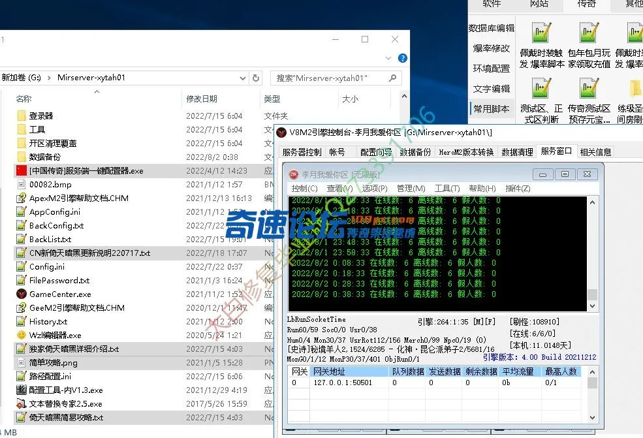
Task: Switch to the 配置向导 tab
Action: tap(376, 152)
